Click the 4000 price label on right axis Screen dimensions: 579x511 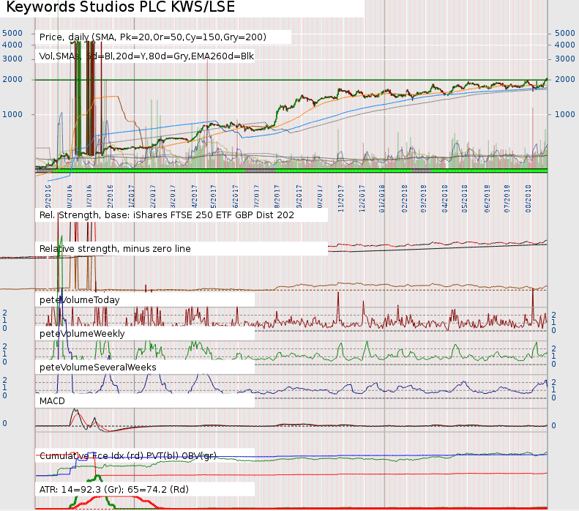click(564, 45)
